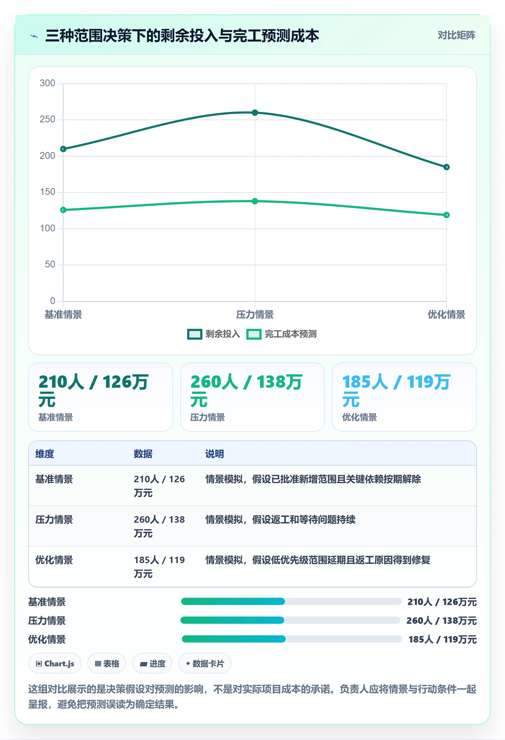Click the 优化情景 table row name
The image size is (505, 740).
[54, 560]
